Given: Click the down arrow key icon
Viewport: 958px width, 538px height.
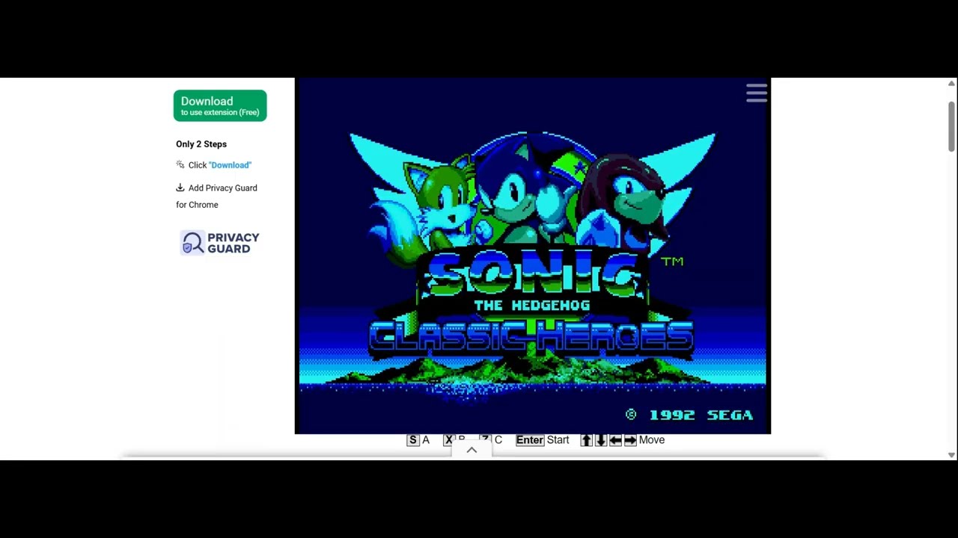Looking at the screenshot, I should [x=600, y=440].
